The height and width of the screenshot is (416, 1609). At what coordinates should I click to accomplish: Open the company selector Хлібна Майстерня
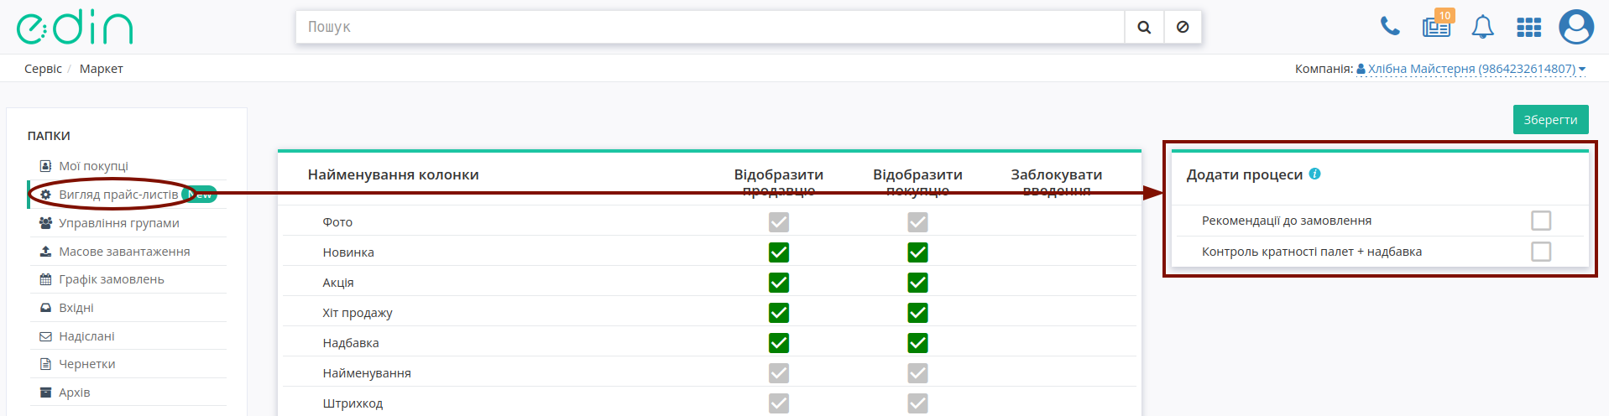coord(1471,69)
